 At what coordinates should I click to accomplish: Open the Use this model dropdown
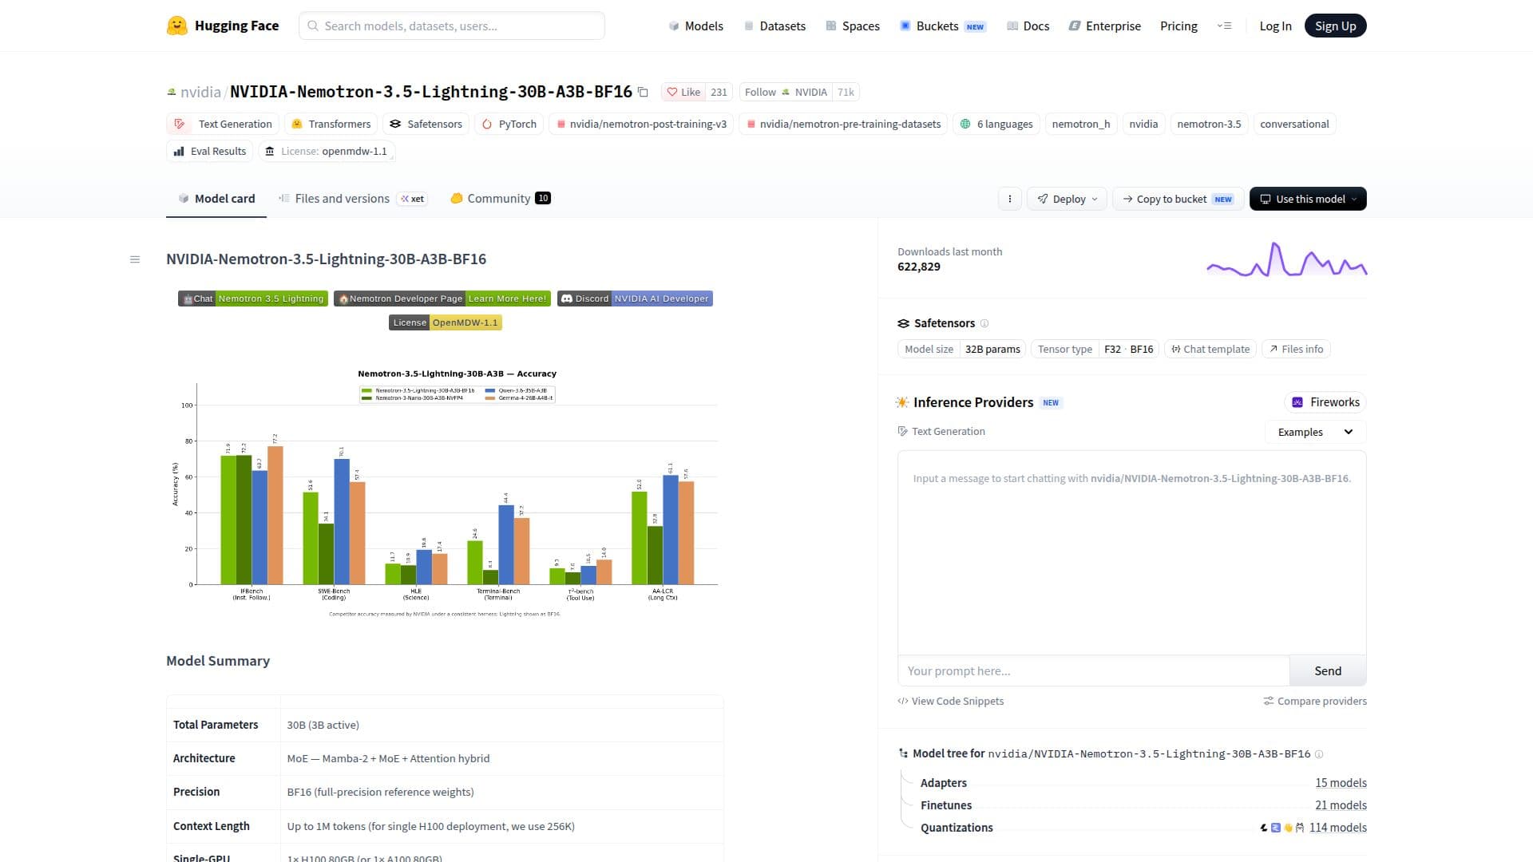(x=1308, y=199)
